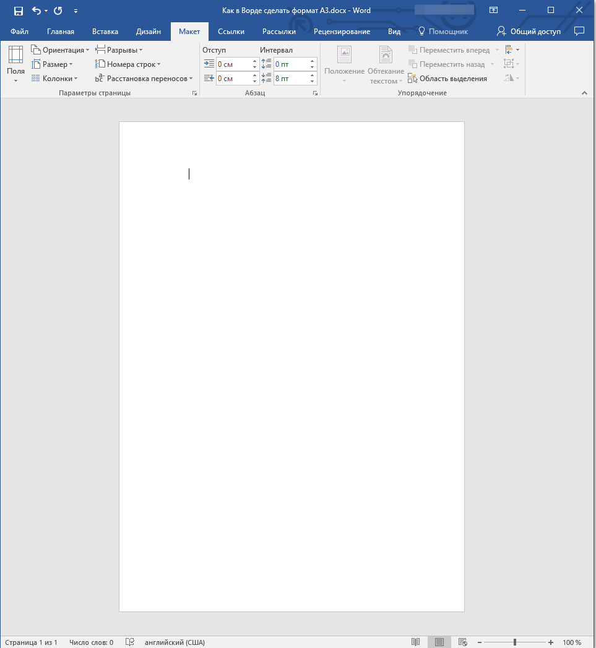The image size is (596, 648).
Task: Click the zoom slider handle
Action: tap(515, 642)
